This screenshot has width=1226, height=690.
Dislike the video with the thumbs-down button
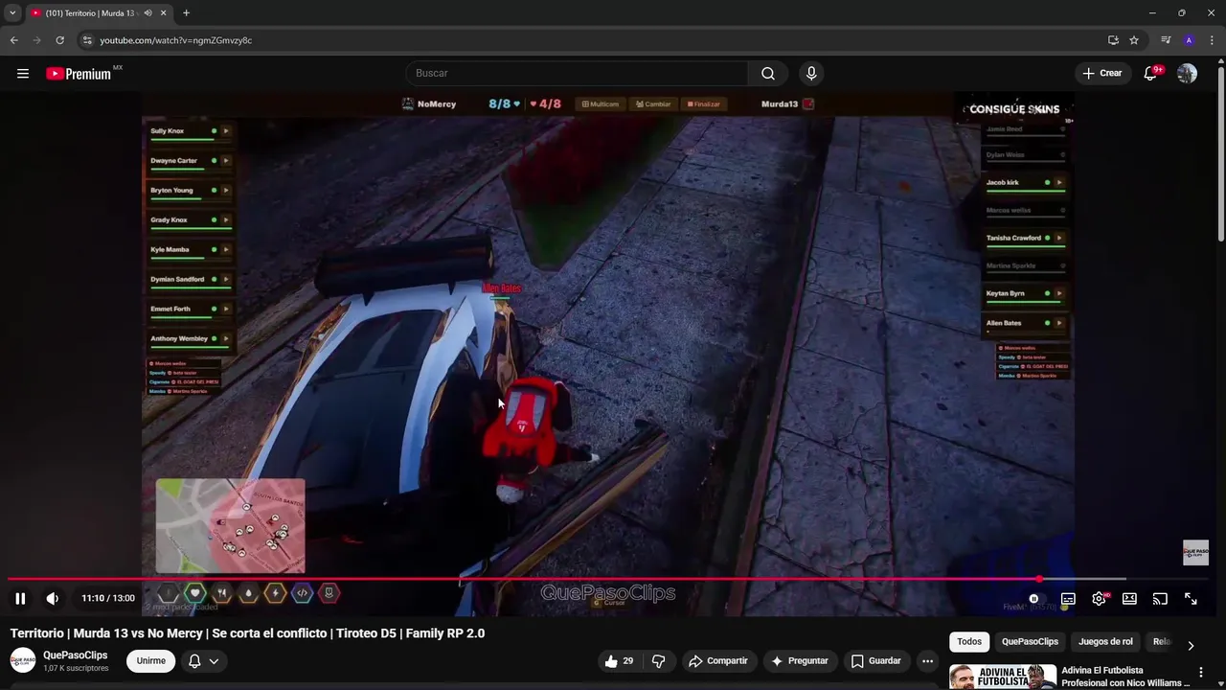659,660
